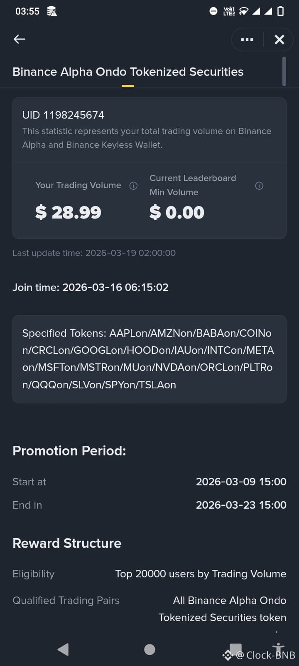Tap the Specified Tokens list box

(x=149, y=359)
